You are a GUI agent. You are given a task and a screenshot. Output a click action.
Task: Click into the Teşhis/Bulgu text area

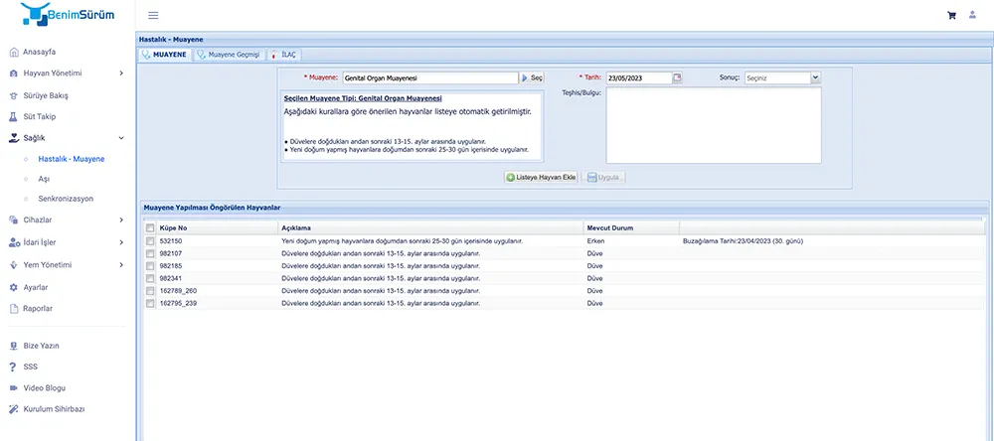713,125
